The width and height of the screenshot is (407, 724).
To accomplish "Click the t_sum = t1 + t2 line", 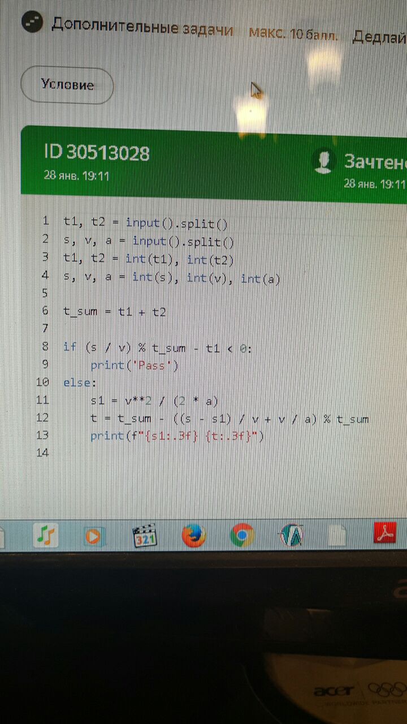I will click(115, 311).
